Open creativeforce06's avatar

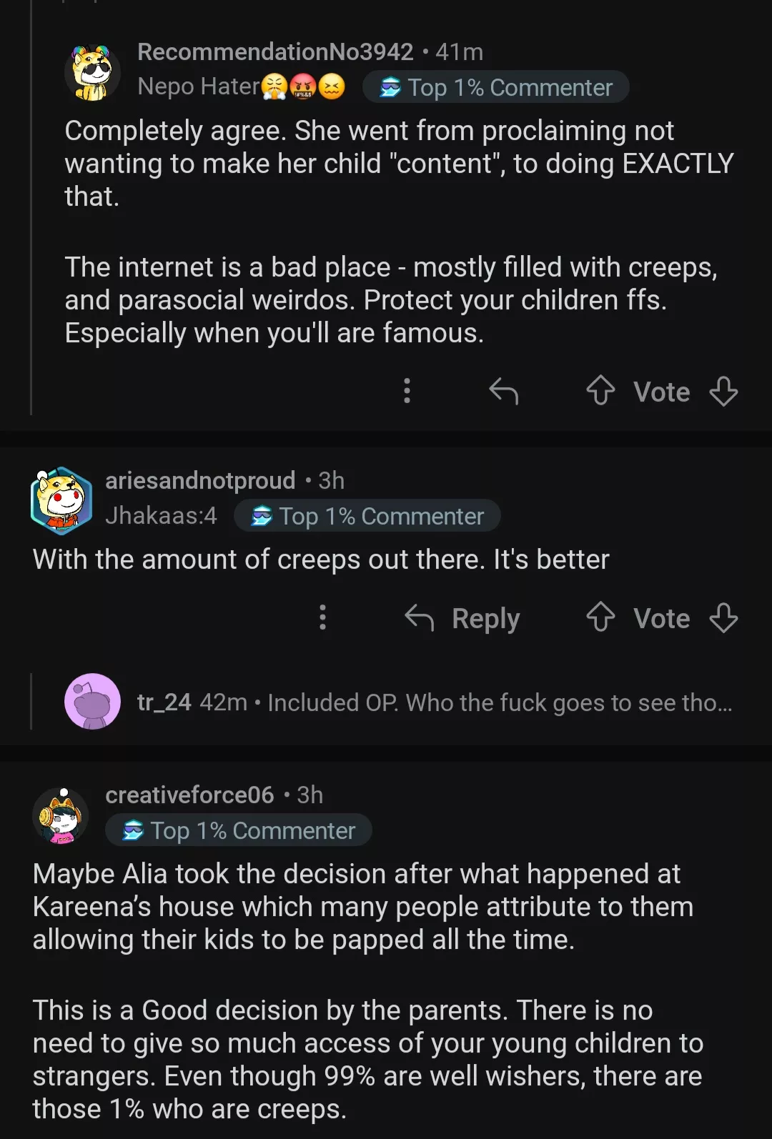click(x=61, y=815)
